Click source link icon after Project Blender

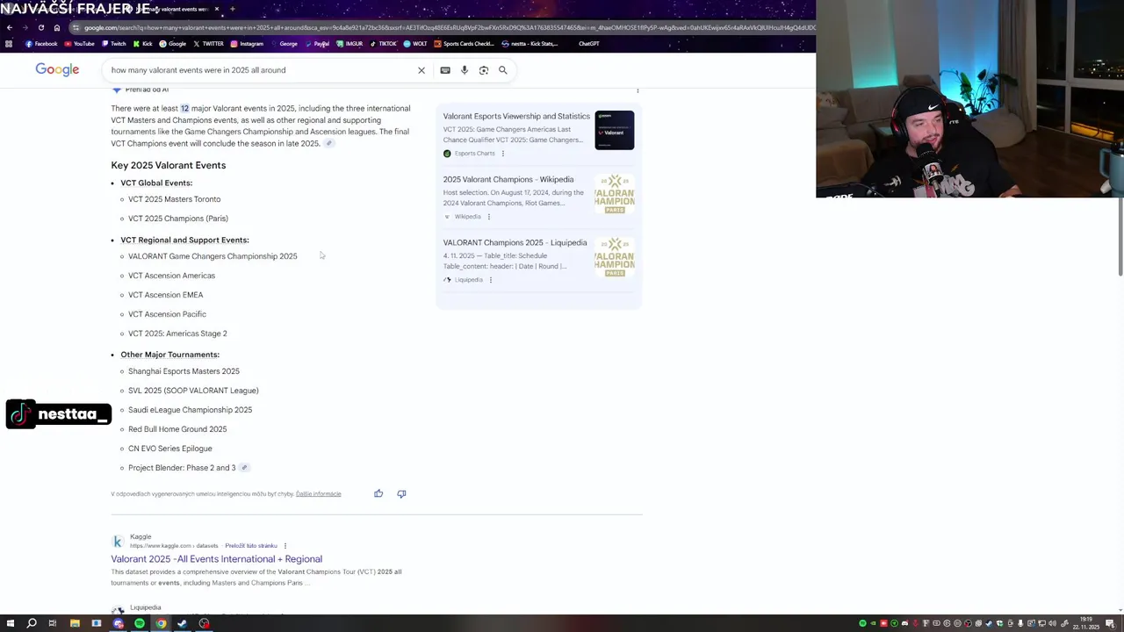(244, 468)
